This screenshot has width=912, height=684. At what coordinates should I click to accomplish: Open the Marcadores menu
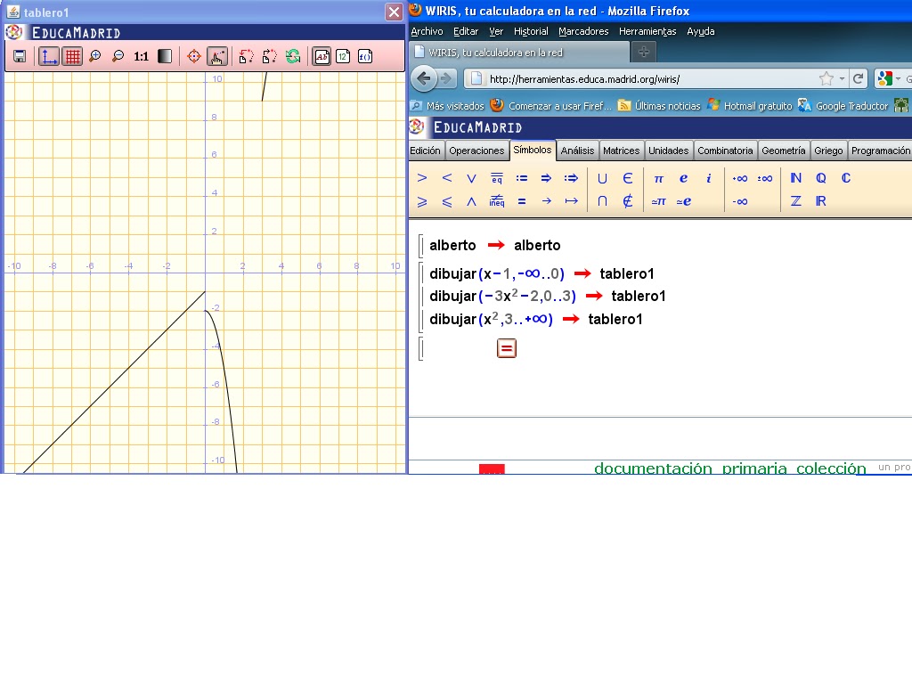tap(583, 31)
